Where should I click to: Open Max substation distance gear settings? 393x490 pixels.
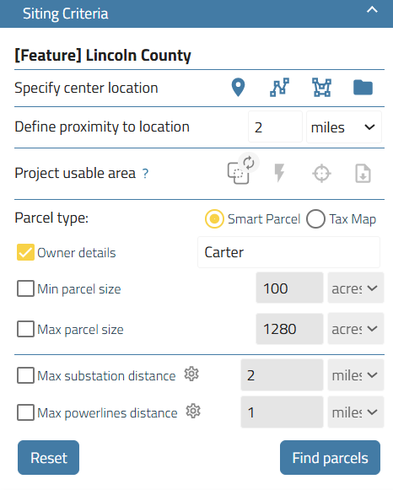(x=191, y=374)
